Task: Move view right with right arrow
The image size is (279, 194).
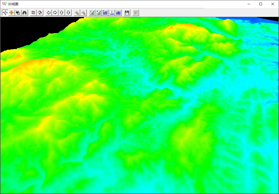Action: point(55,13)
